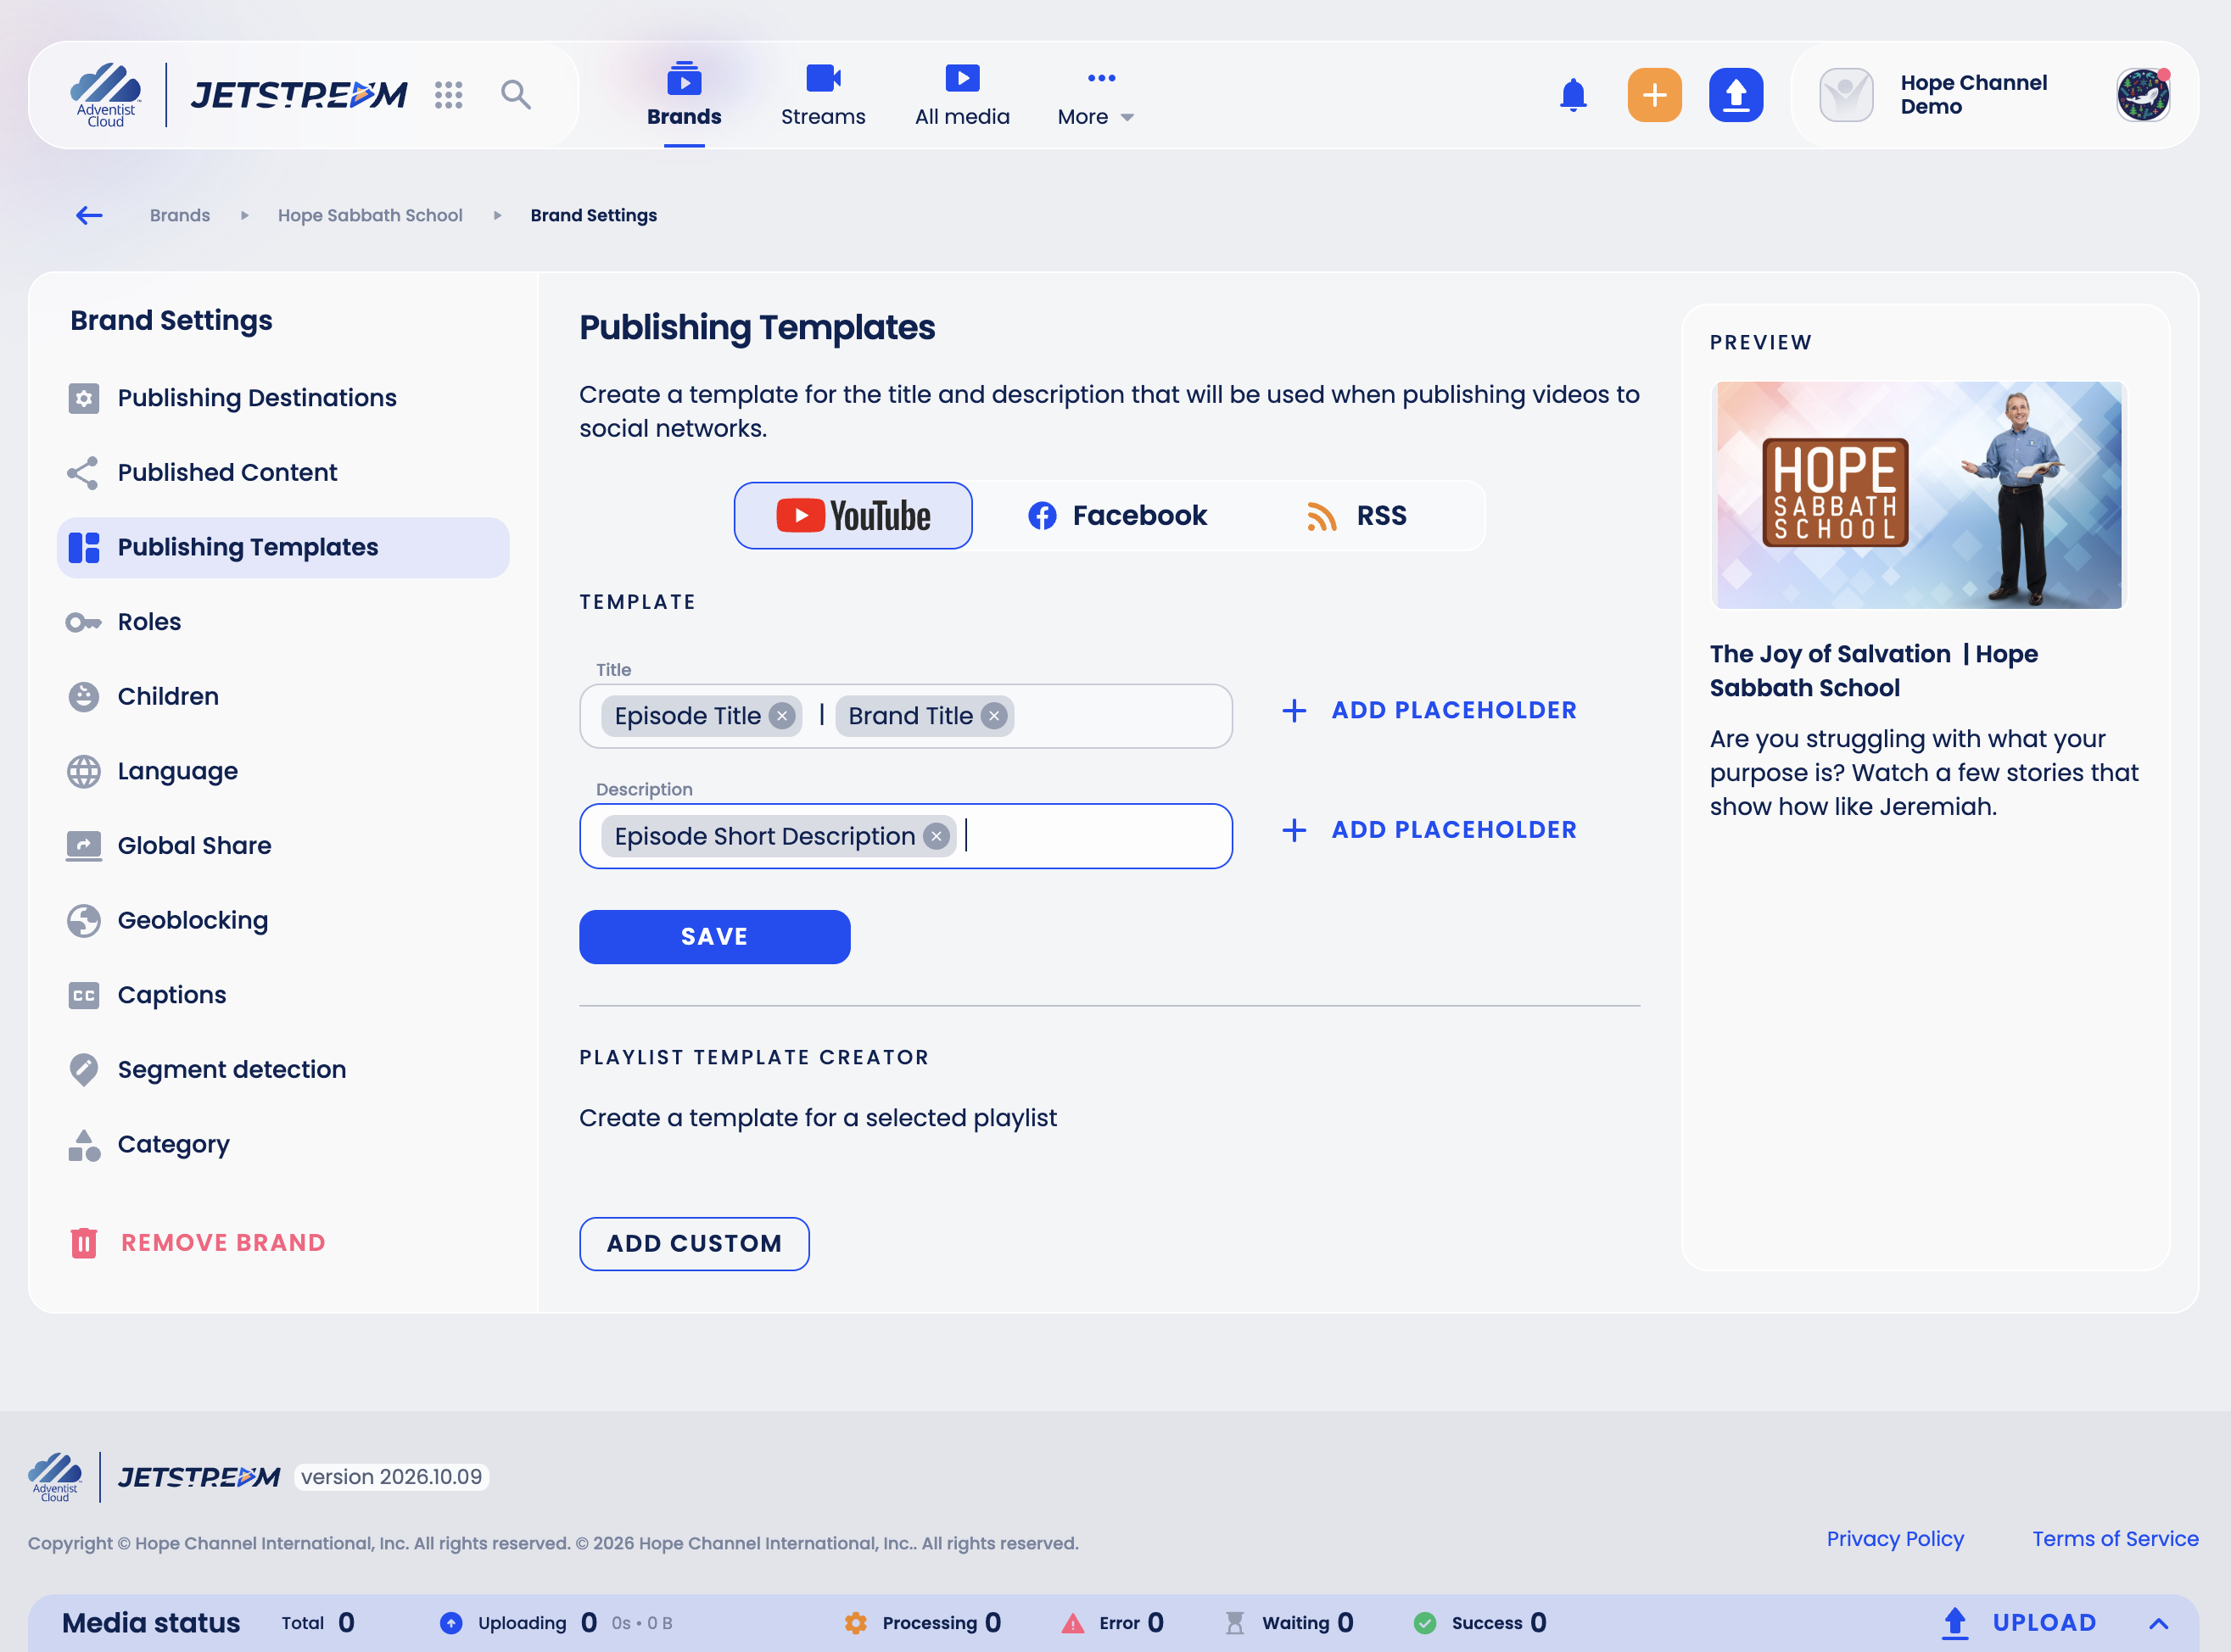Open the Terms of Service link
This screenshot has width=2231, height=1652.
[x=2115, y=1539]
